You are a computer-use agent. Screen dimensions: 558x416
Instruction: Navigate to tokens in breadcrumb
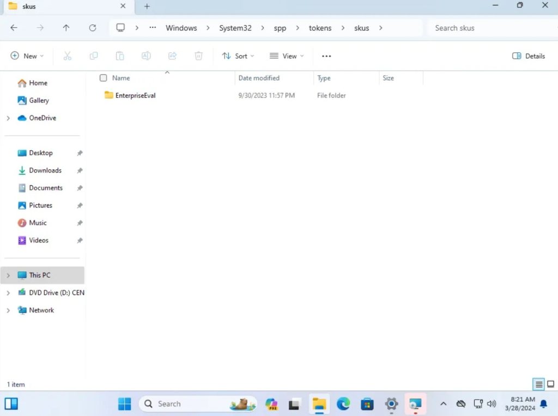pyautogui.click(x=320, y=28)
